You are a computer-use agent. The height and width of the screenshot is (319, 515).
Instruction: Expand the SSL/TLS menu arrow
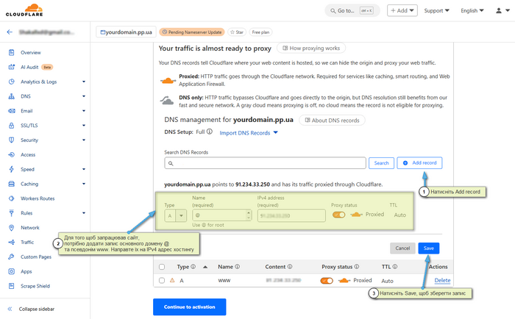tap(84, 126)
